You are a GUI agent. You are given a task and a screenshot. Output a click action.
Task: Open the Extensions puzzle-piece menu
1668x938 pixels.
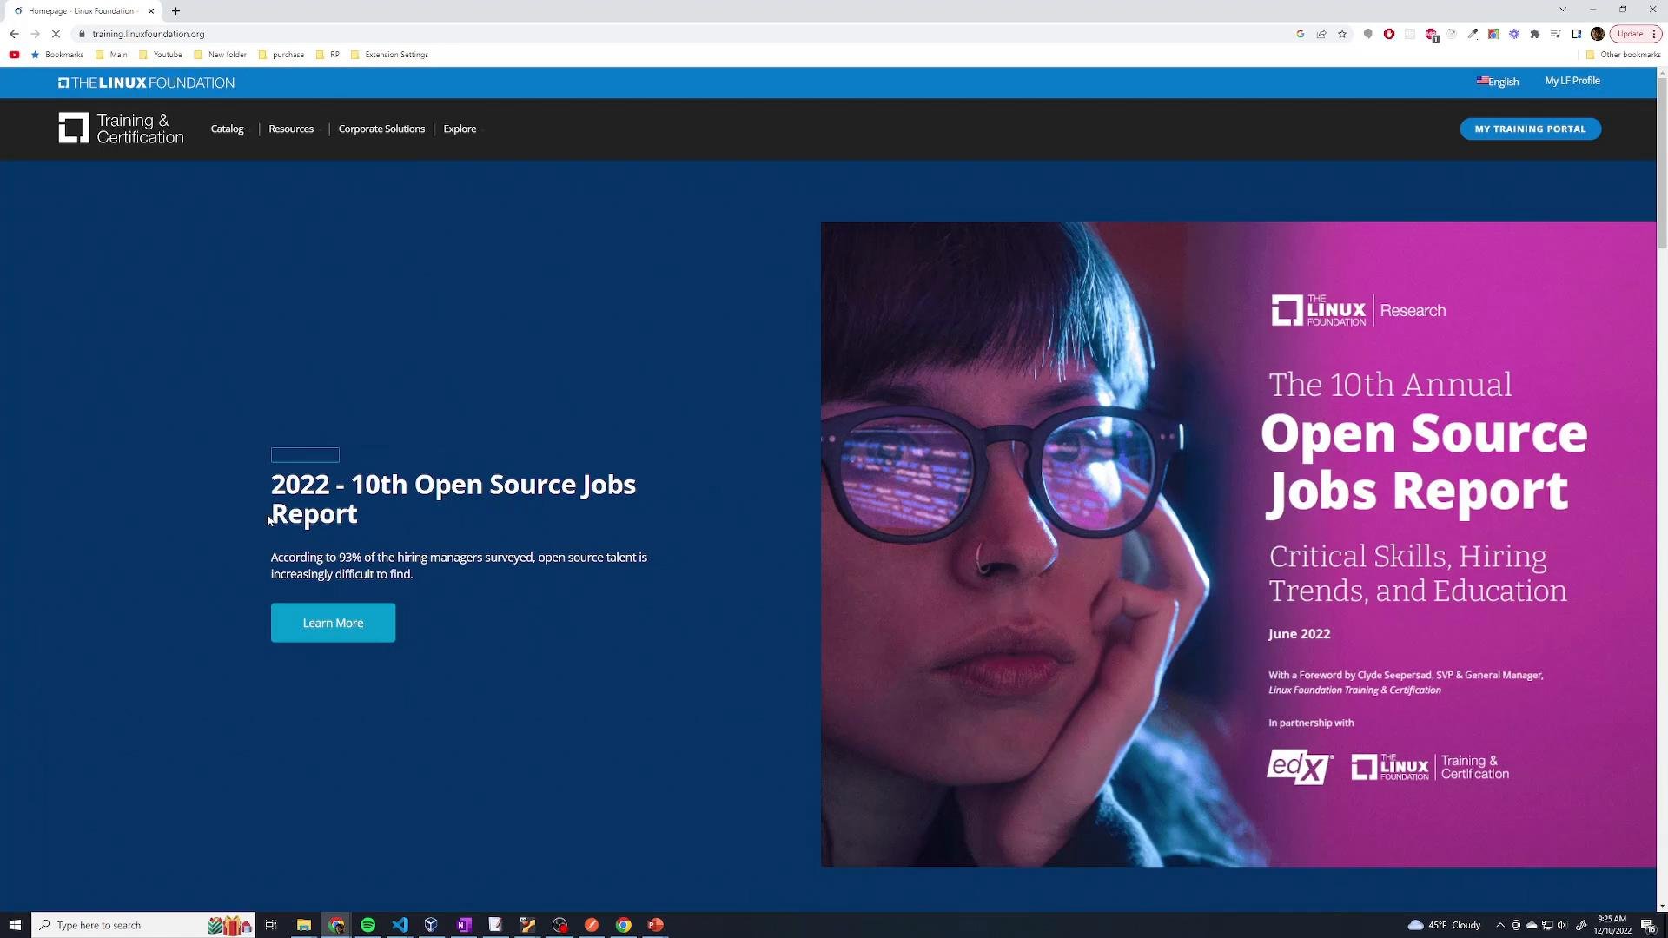[x=1535, y=34]
